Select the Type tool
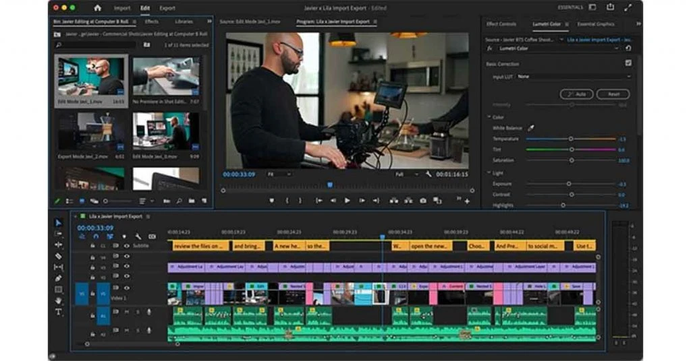This screenshot has width=691, height=361. pyautogui.click(x=58, y=312)
